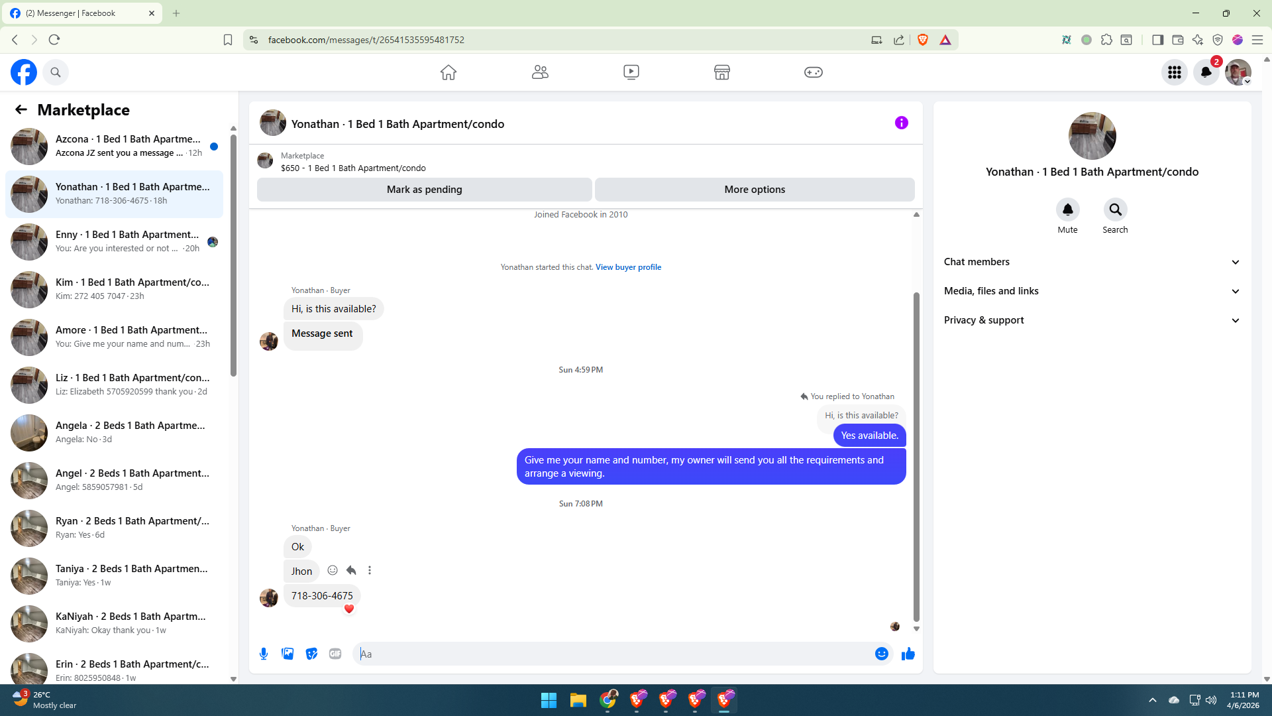The height and width of the screenshot is (716, 1272).
Task: Toggle browser sidebar panel
Action: pos(1158,40)
